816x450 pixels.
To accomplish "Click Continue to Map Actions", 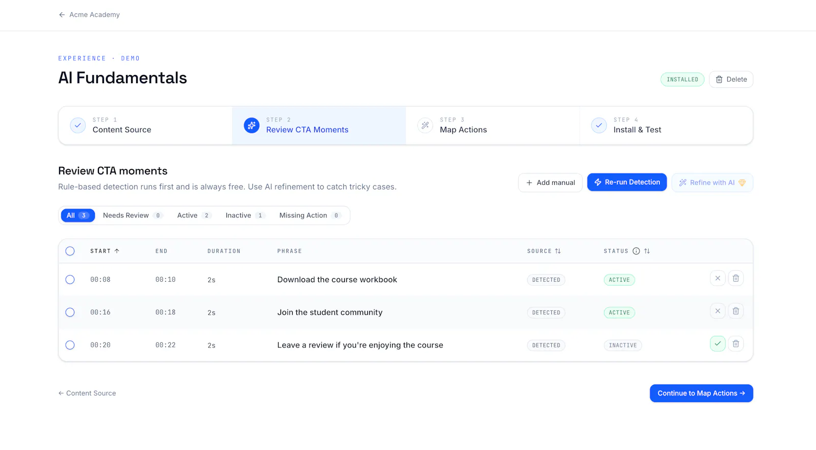I will (701, 393).
